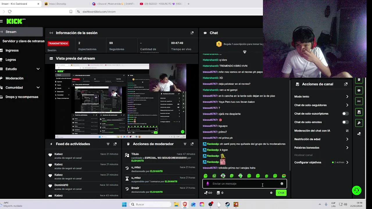Click the purple microphone icon in chat box
372x209 pixels.
(x=208, y=184)
